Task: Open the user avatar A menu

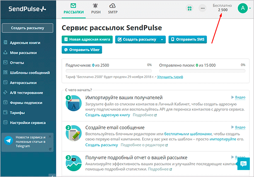Action: (243, 8)
